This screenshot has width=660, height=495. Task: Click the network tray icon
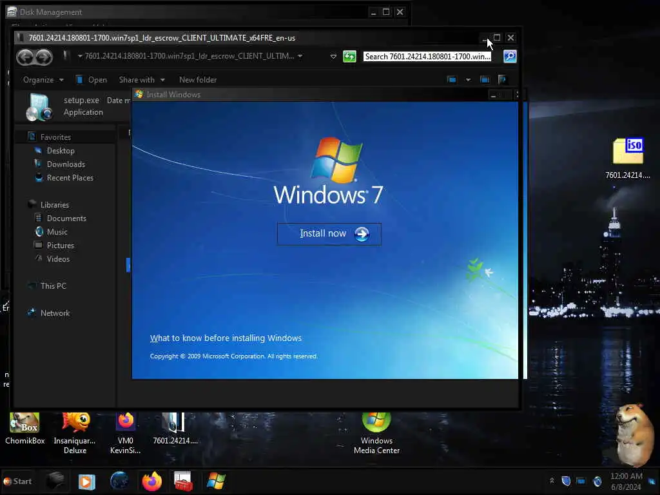coord(581,481)
